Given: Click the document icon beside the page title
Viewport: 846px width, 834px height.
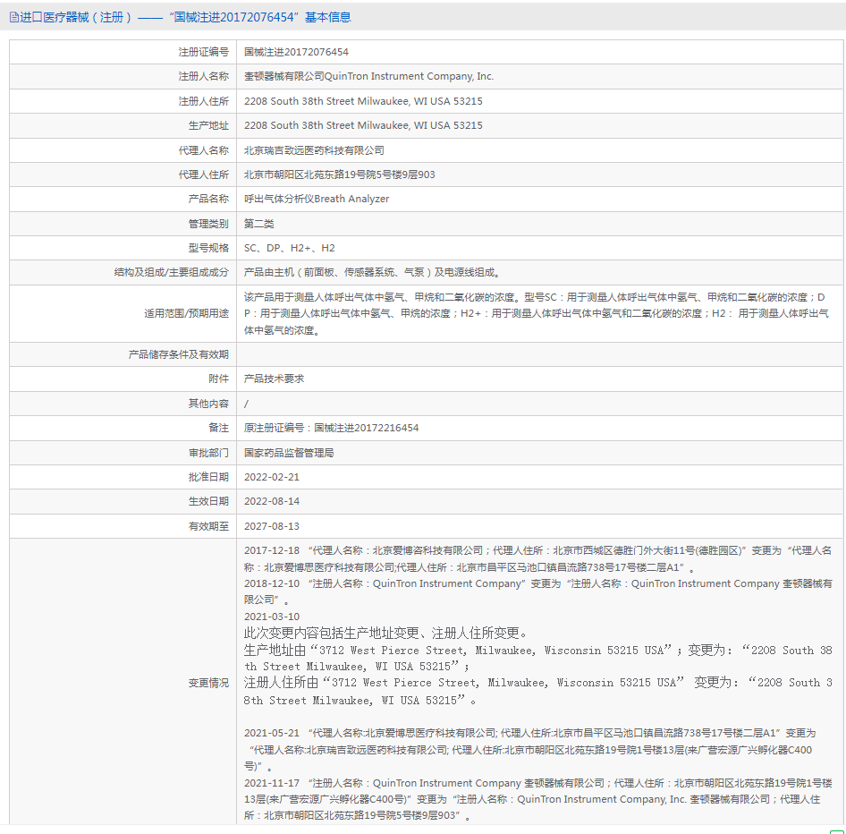Looking at the screenshot, I should pyautogui.click(x=13, y=17).
